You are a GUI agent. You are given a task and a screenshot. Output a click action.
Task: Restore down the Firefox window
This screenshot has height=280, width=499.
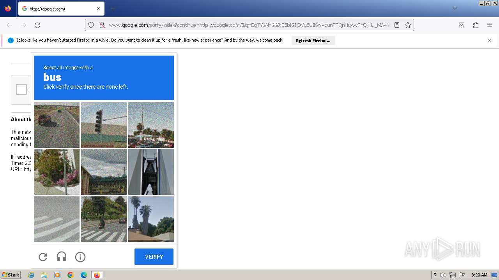[x=488, y=3]
